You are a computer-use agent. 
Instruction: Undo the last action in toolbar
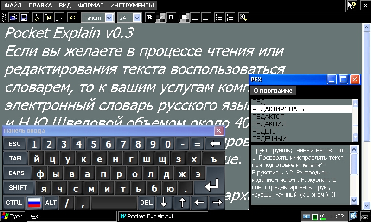point(72,18)
